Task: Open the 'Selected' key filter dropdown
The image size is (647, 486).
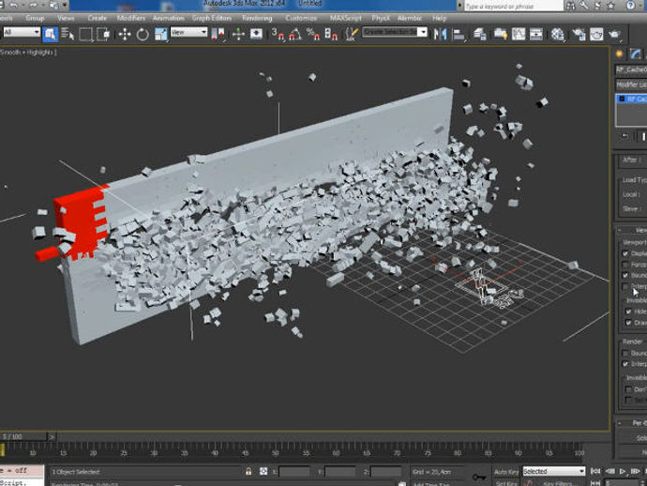Action: click(x=552, y=471)
